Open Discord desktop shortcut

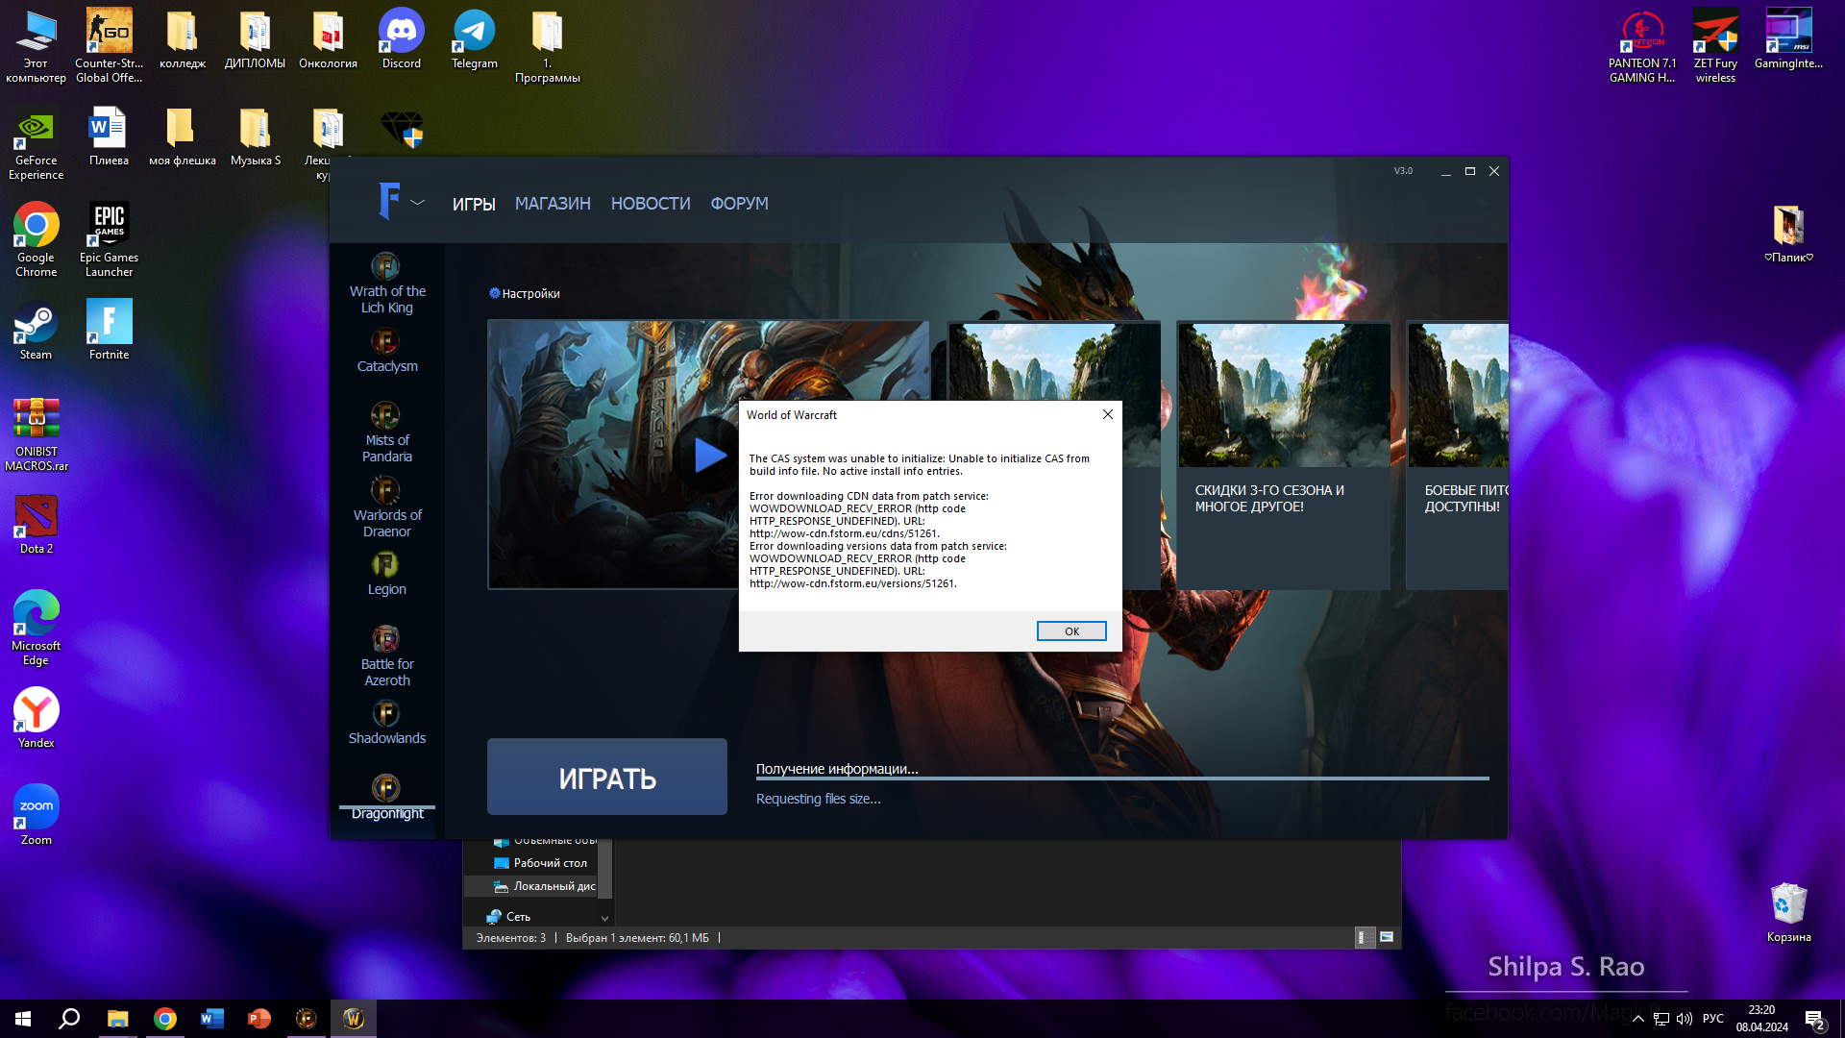coord(402,39)
